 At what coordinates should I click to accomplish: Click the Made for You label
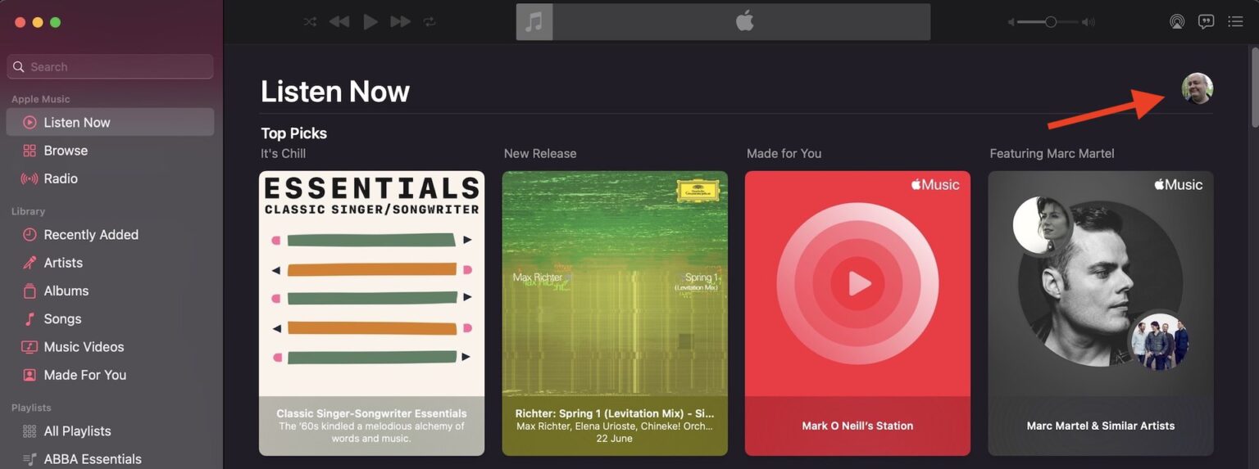pos(784,154)
